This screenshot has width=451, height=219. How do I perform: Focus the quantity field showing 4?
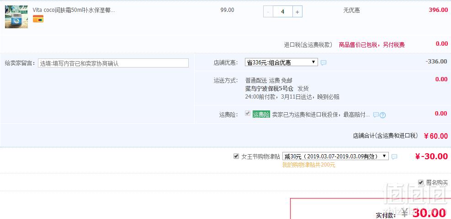[x=283, y=12]
